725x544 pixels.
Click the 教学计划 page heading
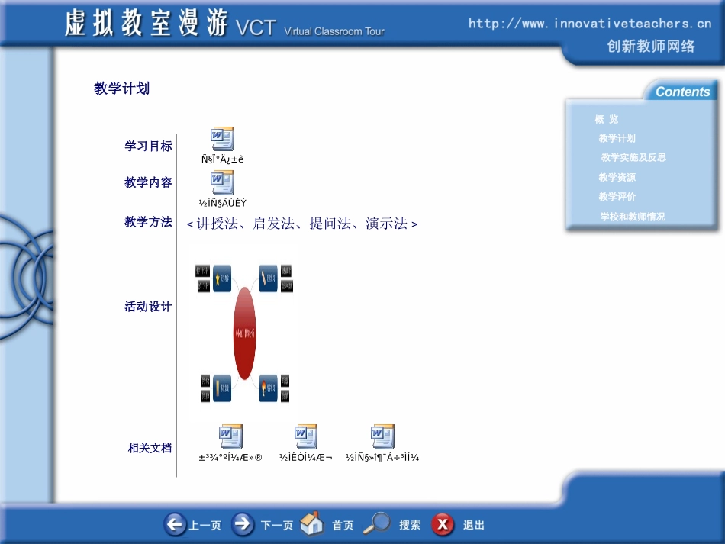click(121, 88)
